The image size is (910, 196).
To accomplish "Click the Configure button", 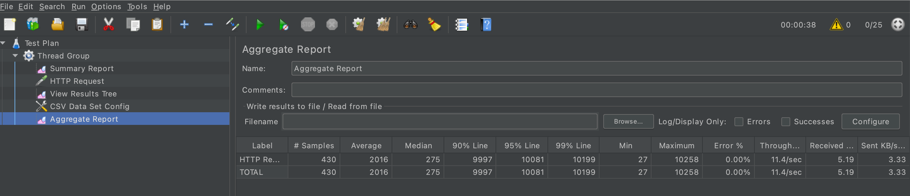I will pyautogui.click(x=870, y=122).
